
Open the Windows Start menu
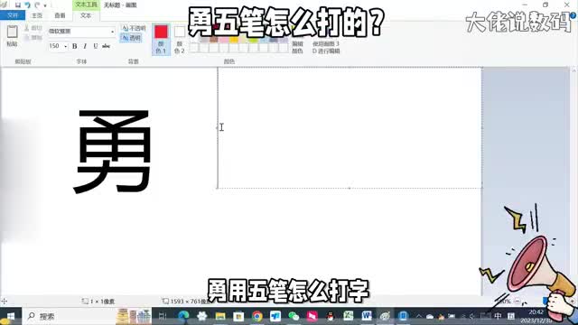pos(10,316)
